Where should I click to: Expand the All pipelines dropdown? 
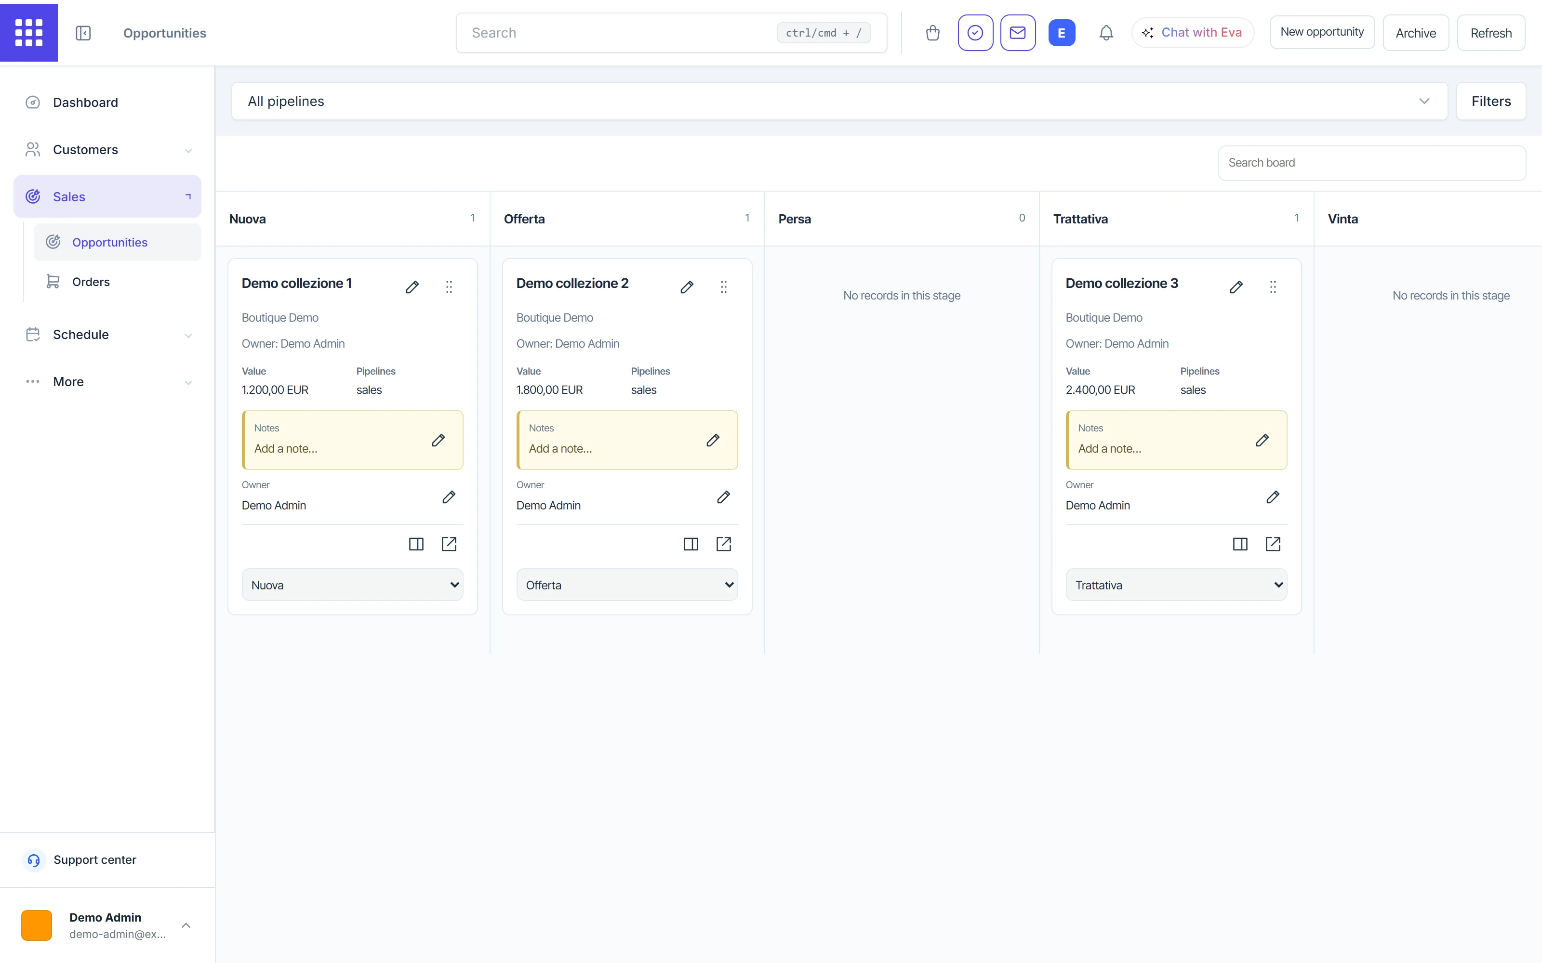click(839, 101)
